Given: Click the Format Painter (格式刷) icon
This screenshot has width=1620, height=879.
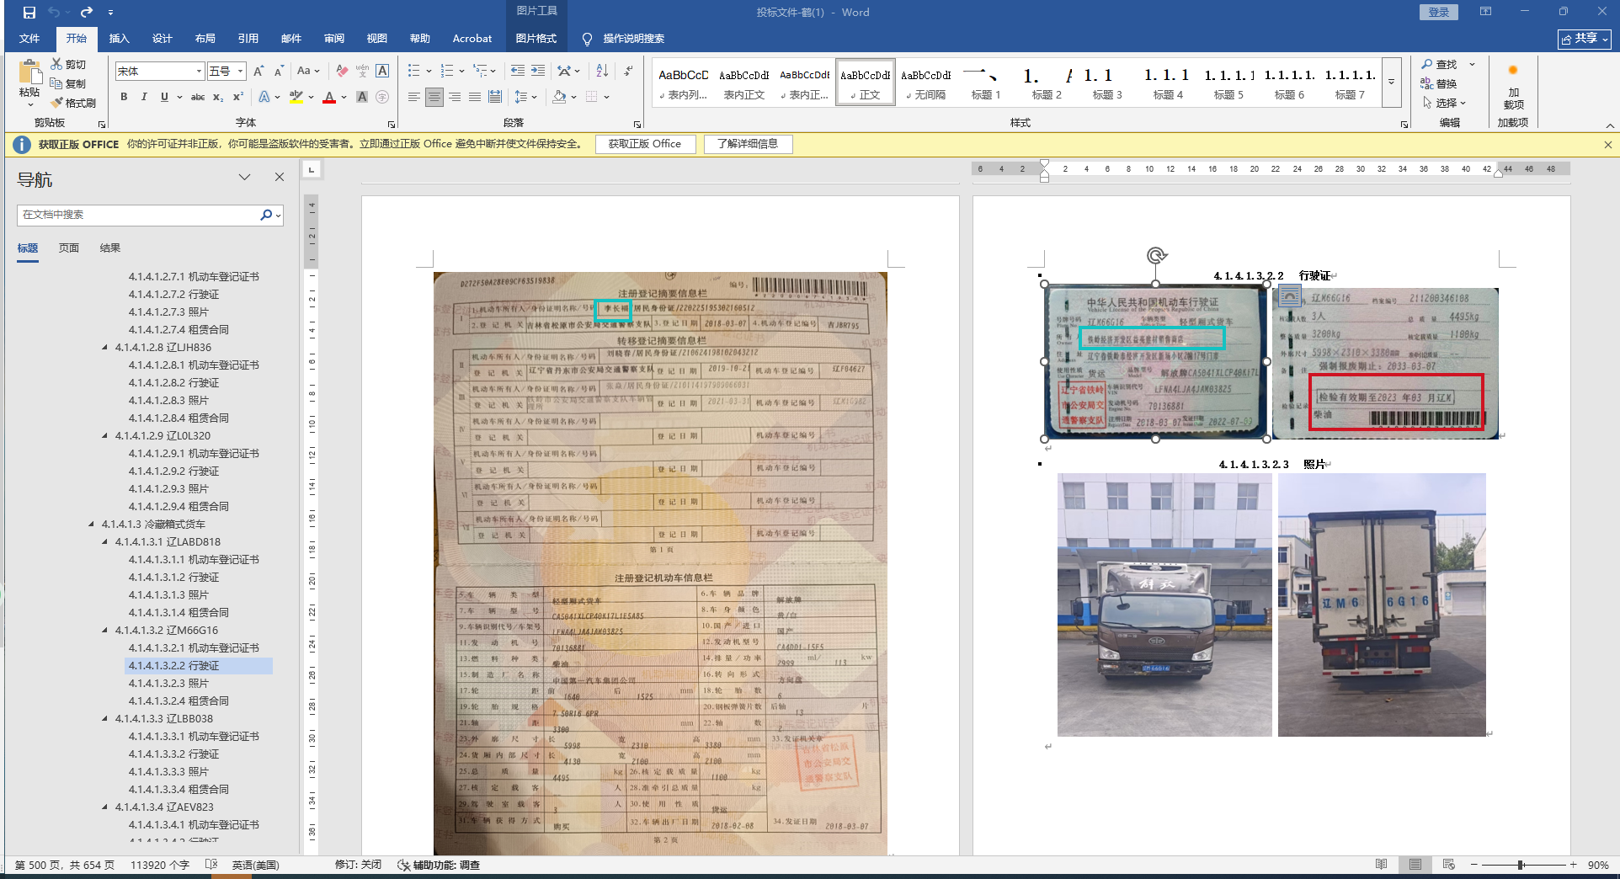Looking at the screenshot, I should (x=57, y=103).
